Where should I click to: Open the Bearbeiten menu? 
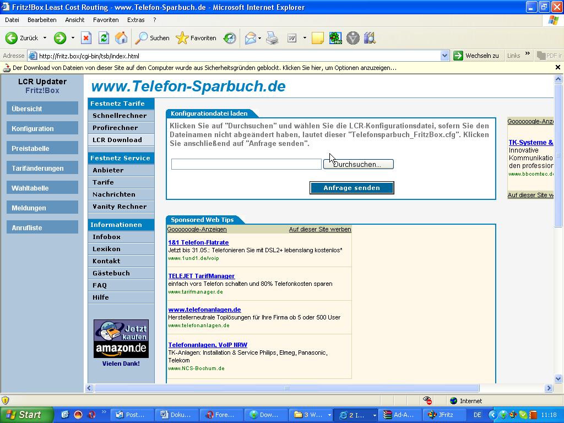[x=42, y=20]
